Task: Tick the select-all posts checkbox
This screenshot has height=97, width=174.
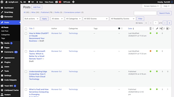Action: tap(26, 29)
